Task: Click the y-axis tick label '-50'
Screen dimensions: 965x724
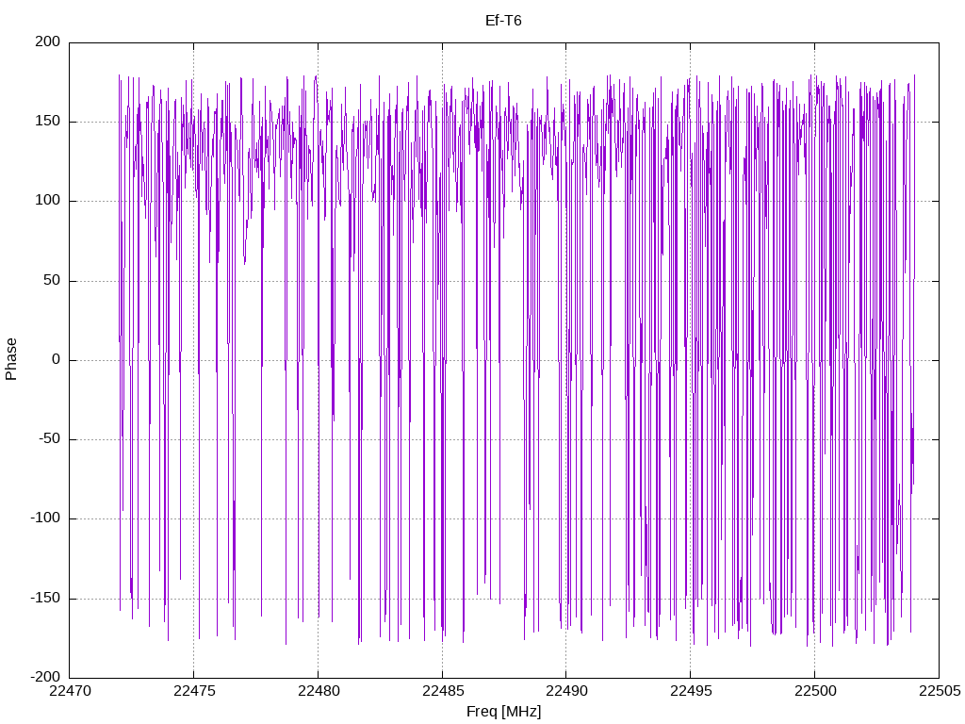Action: coord(49,439)
